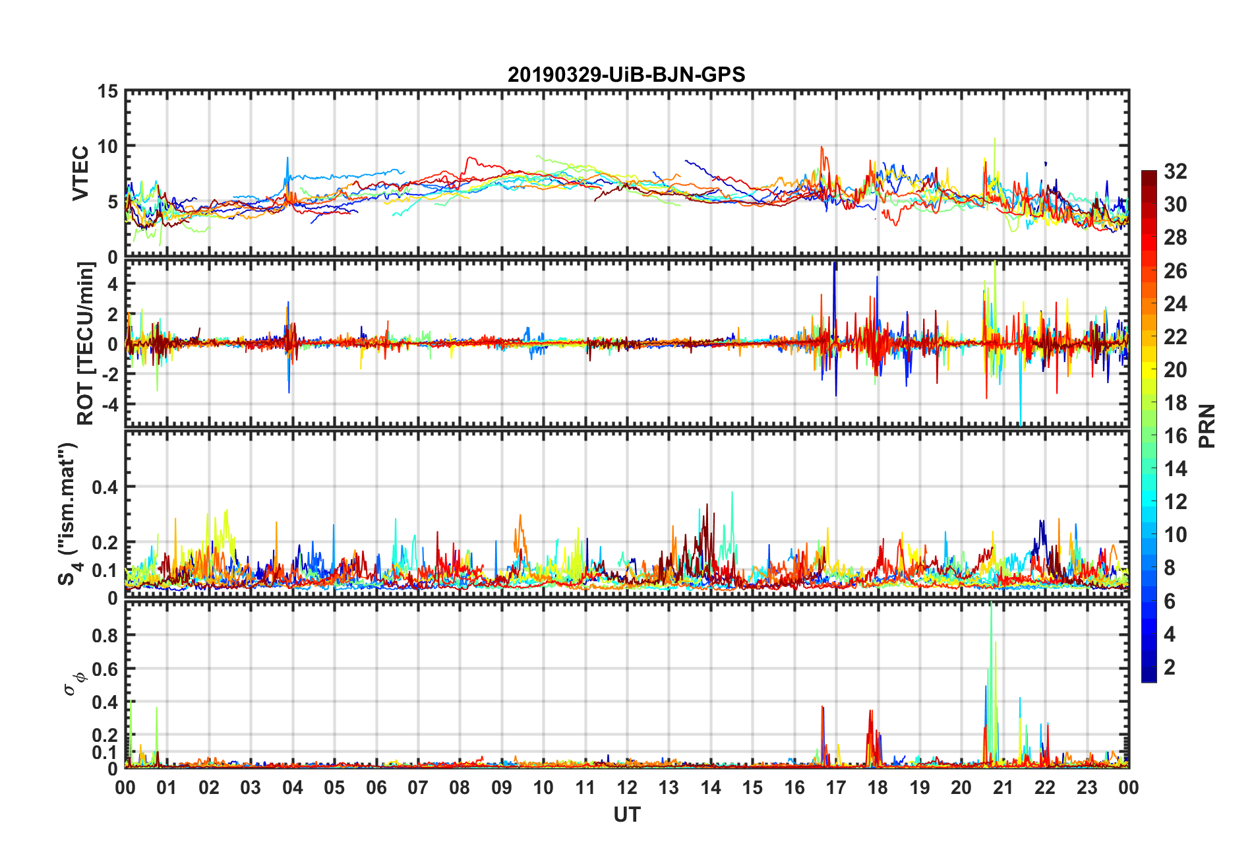Click PRN colorbar tick label 14
The image size is (1254, 852).
1176,468
